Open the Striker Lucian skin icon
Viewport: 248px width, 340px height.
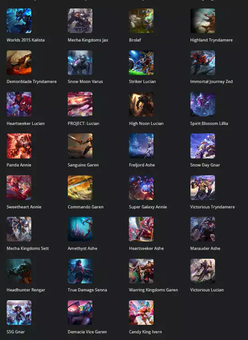tap(141, 63)
